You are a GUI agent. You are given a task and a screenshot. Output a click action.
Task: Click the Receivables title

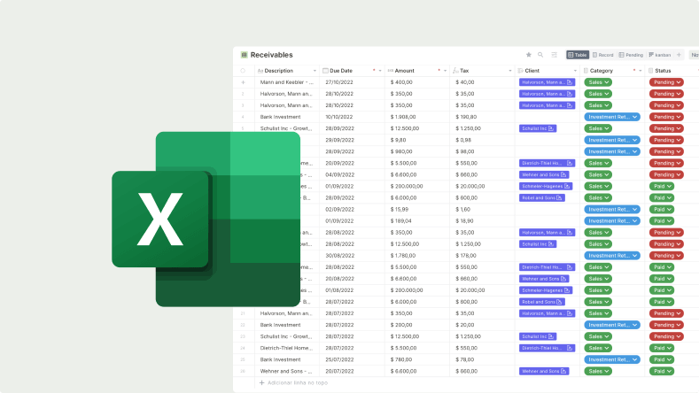[x=271, y=55]
